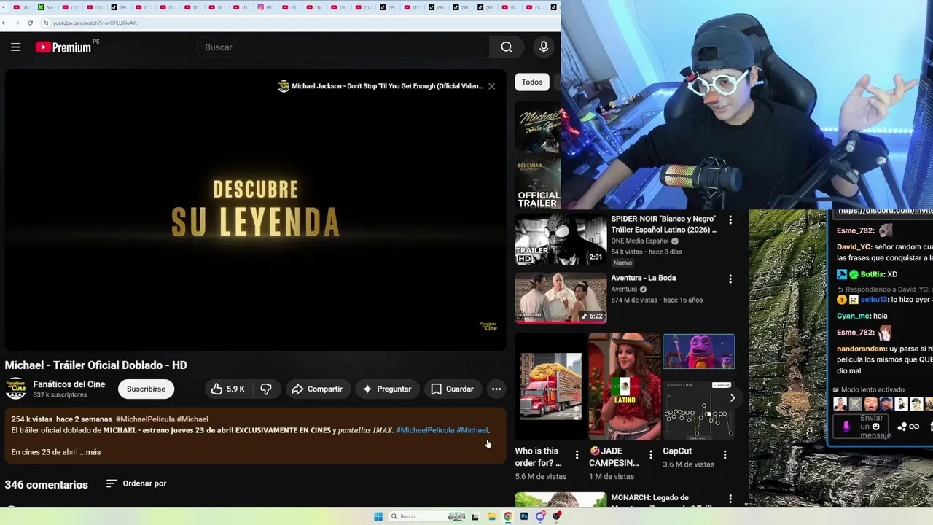Close the Michael Jackson overlay banner

[x=491, y=86]
